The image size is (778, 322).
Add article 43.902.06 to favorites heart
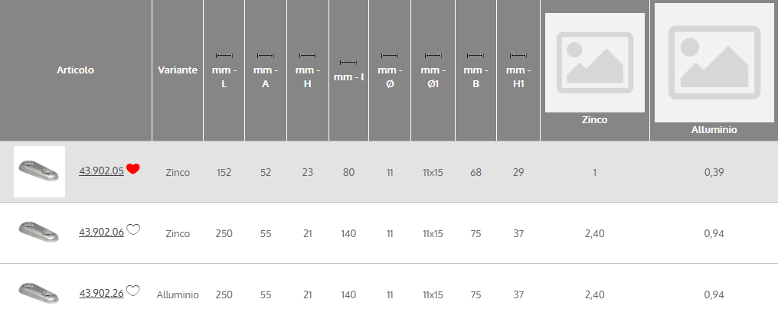pos(133,229)
